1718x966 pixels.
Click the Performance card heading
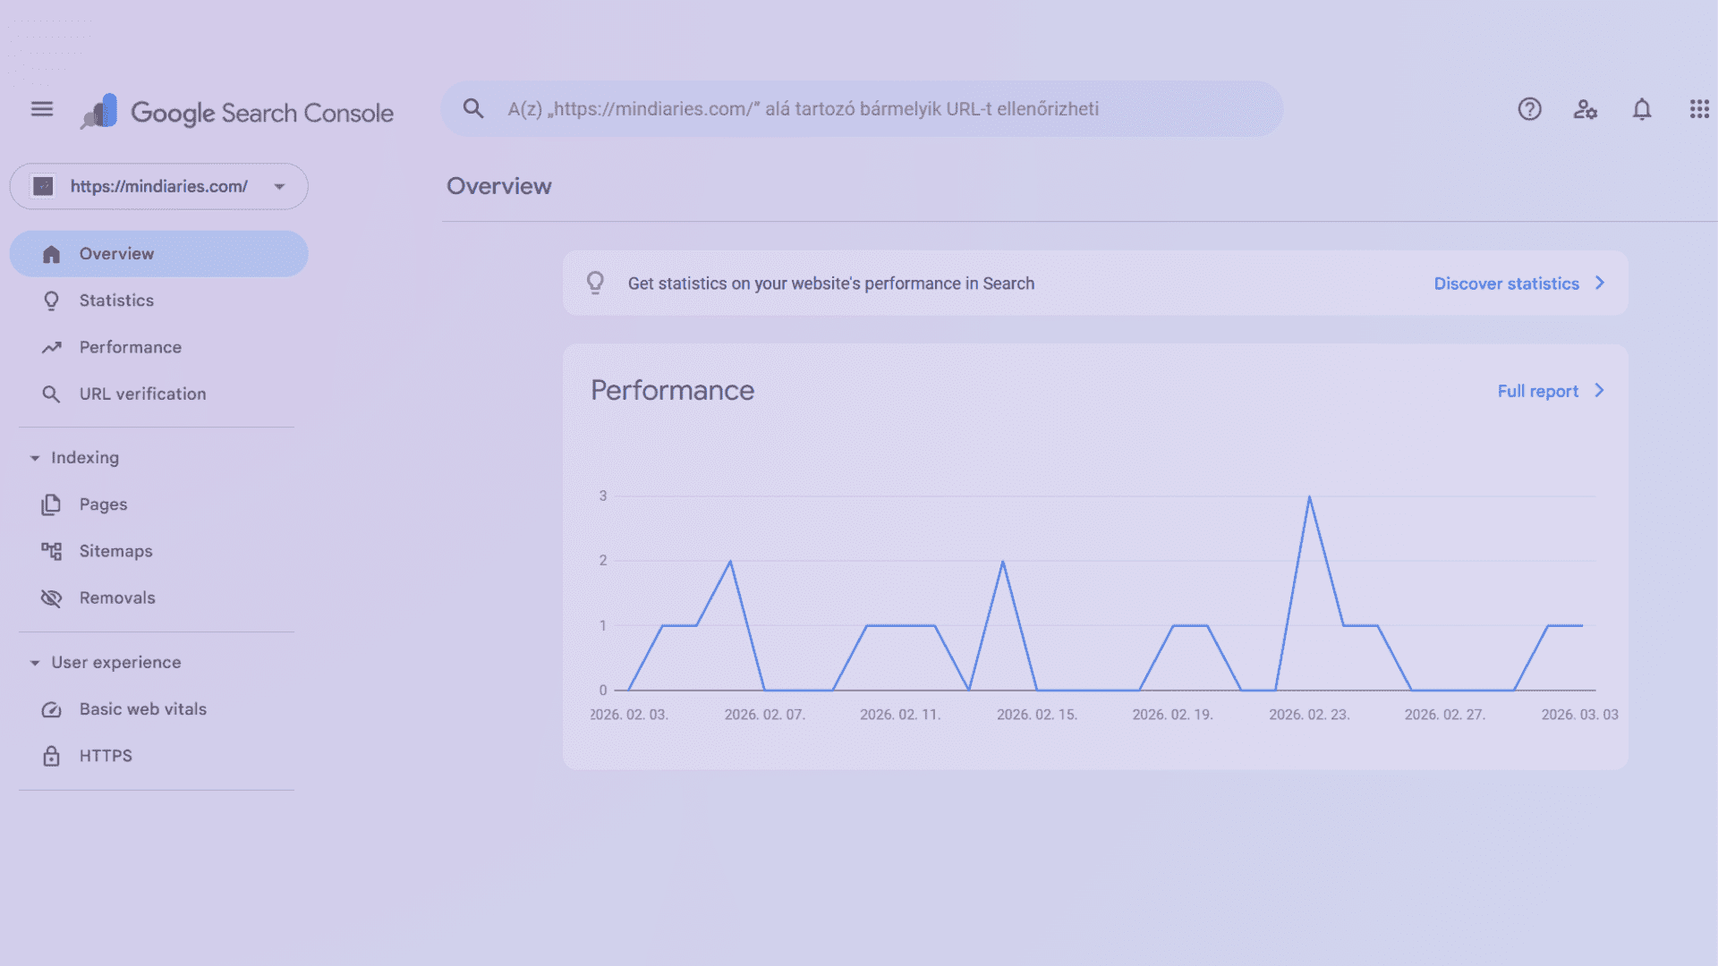coord(672,391)
